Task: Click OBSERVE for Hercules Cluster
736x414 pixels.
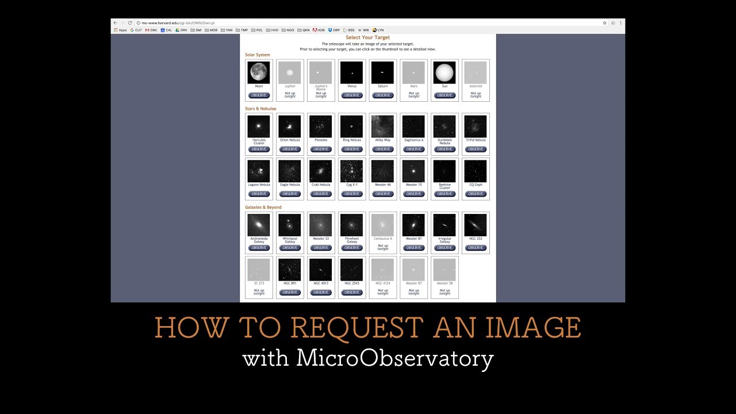Action: [x=259, y=149]
